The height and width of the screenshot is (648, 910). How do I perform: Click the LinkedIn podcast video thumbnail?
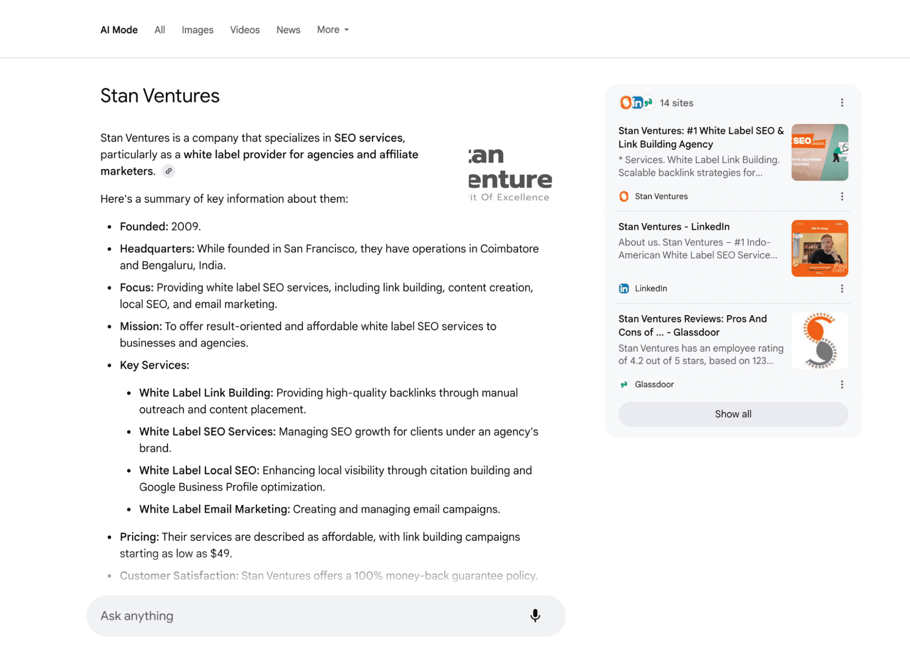pos(819,248)
